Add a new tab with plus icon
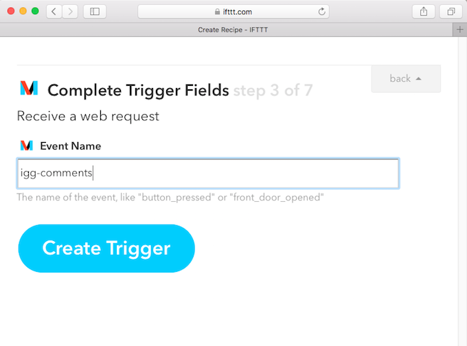Viewport: 467px width, 346px height. pos(460,30)
